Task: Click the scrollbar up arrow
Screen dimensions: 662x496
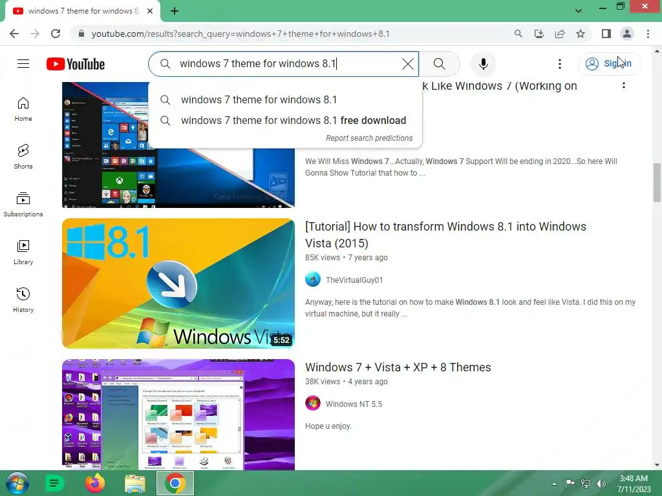Action: 657,51
